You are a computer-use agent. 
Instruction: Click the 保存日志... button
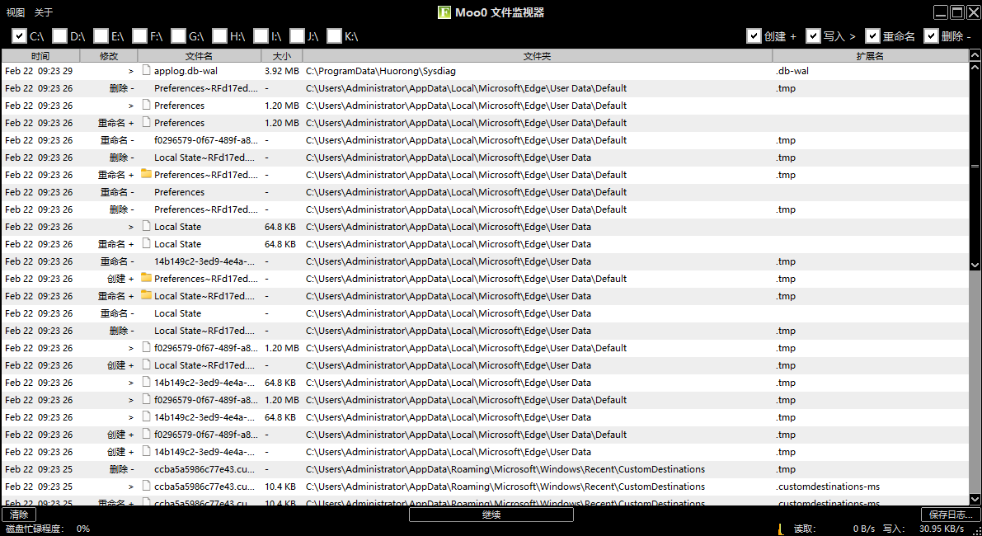point(949,515)
